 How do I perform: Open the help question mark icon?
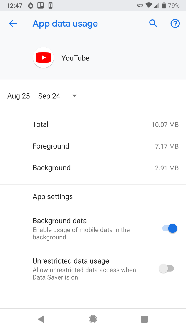(175, 24)
